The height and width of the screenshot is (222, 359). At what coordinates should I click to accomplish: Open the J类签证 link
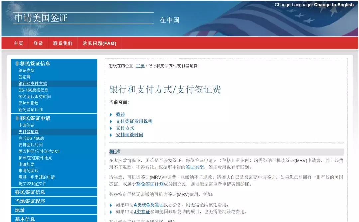pos(141,212)
